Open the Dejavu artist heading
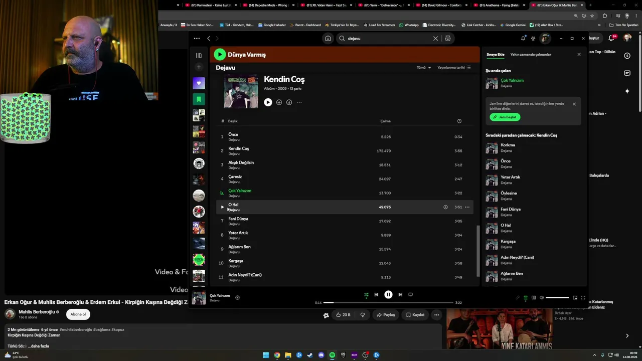 coord(225,68)
